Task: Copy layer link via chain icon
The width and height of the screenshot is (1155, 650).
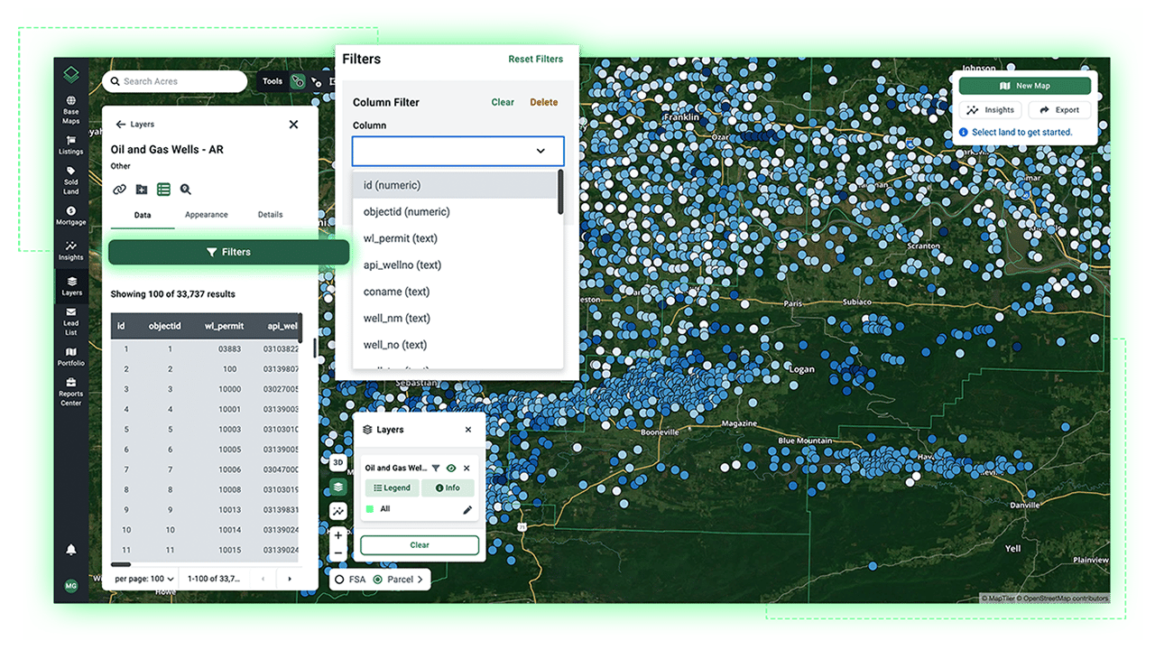Action: (x=119, y=190)
